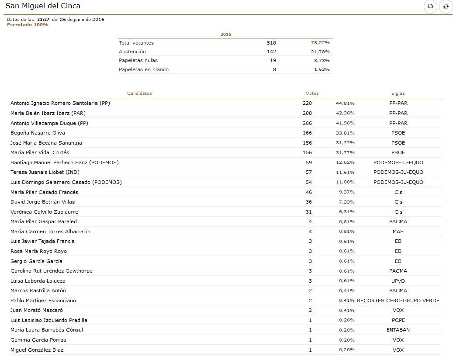This screenshot has width=453, height=363.
Task: Select candidate María Carmen Torres Albarracín
Action: click(x=50, y=232)
